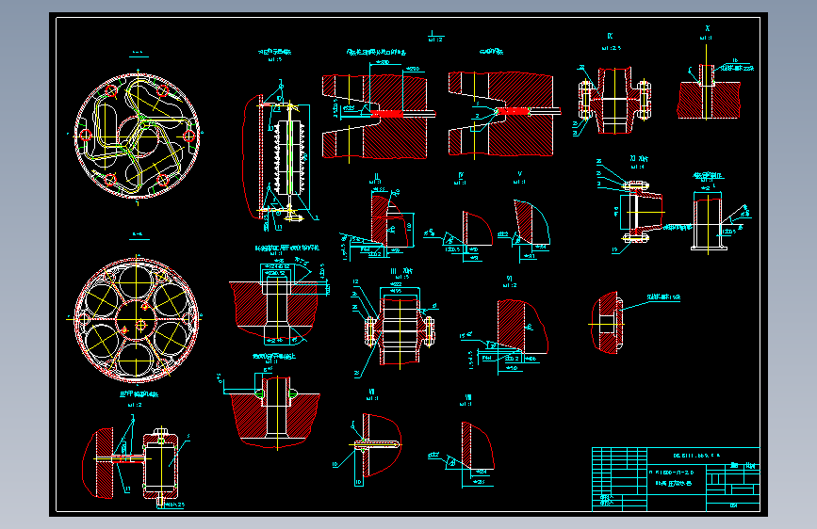The height and width of the screenshot is (529, 817).
Task: Click the bottom-left bolt assembly section view
Action: point(136,462)
